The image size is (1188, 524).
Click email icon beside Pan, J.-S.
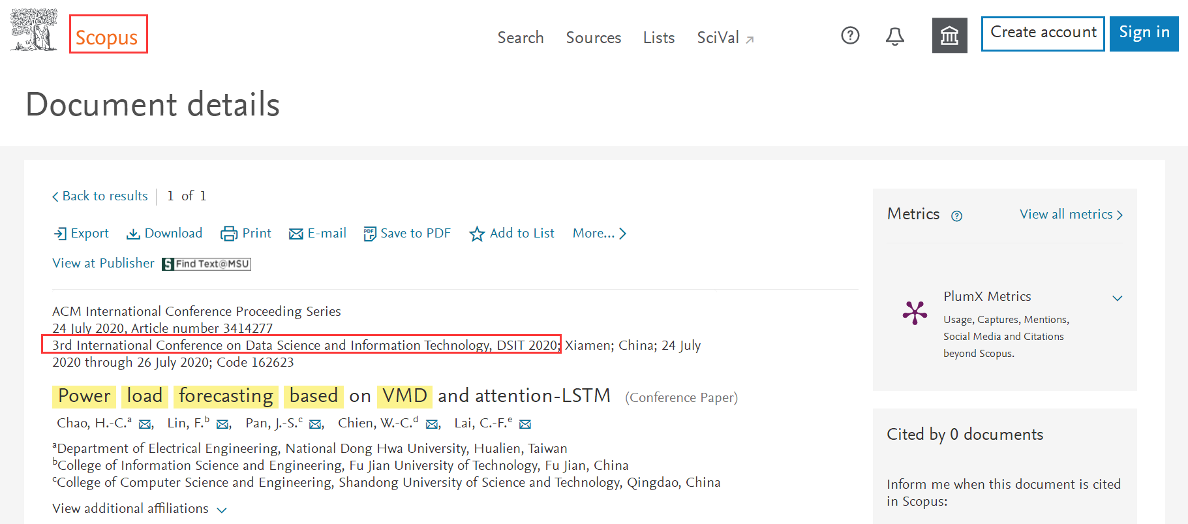pos(315,424)
